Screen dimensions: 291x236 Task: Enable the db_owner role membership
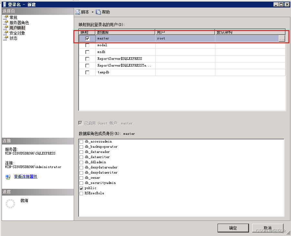(x=81, y=177)
